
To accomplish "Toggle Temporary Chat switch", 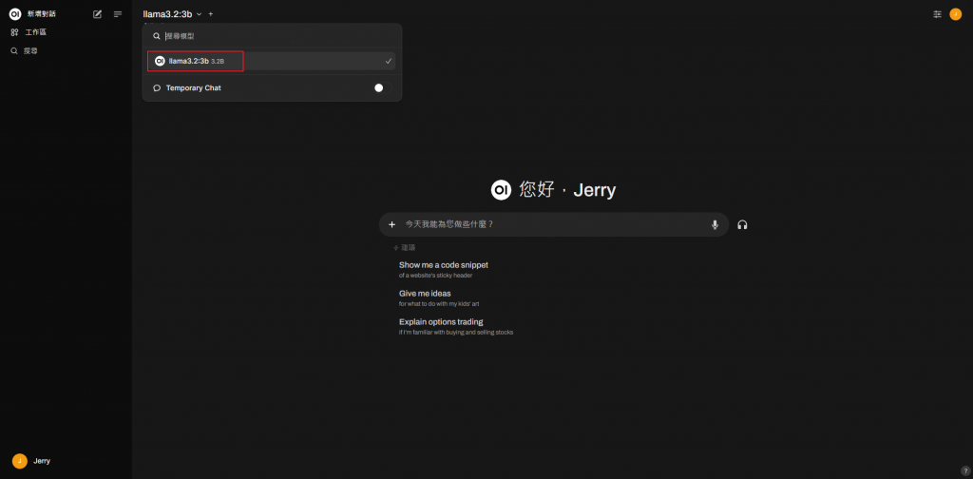I will (x=382, y=88).
